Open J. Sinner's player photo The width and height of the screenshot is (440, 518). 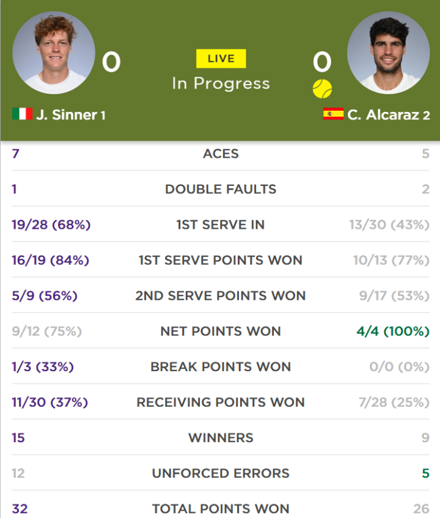point(54,53)
